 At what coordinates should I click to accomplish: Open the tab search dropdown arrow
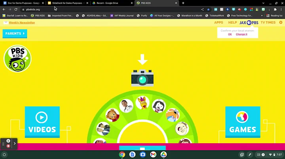263,3
